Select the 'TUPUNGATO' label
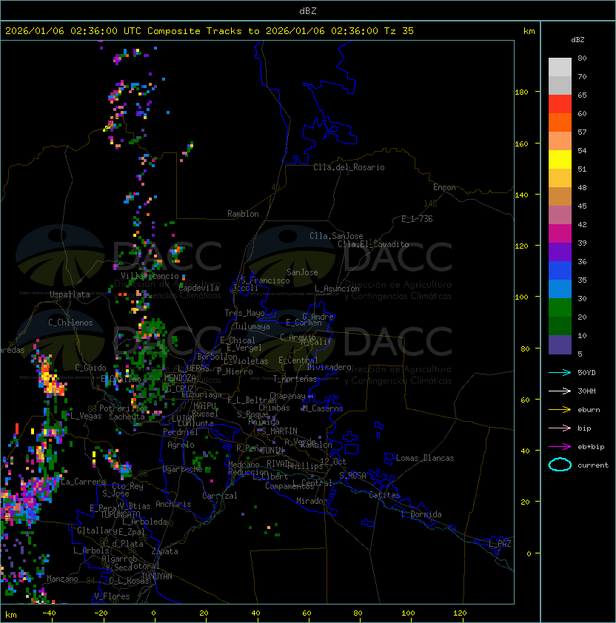 pyautogui.click(x=120, y=515)
